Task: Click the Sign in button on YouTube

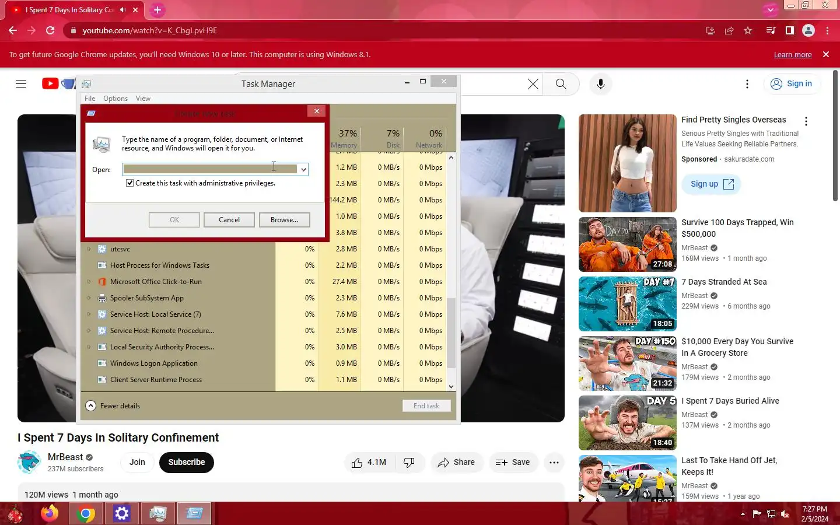Action: coord(792,84)
